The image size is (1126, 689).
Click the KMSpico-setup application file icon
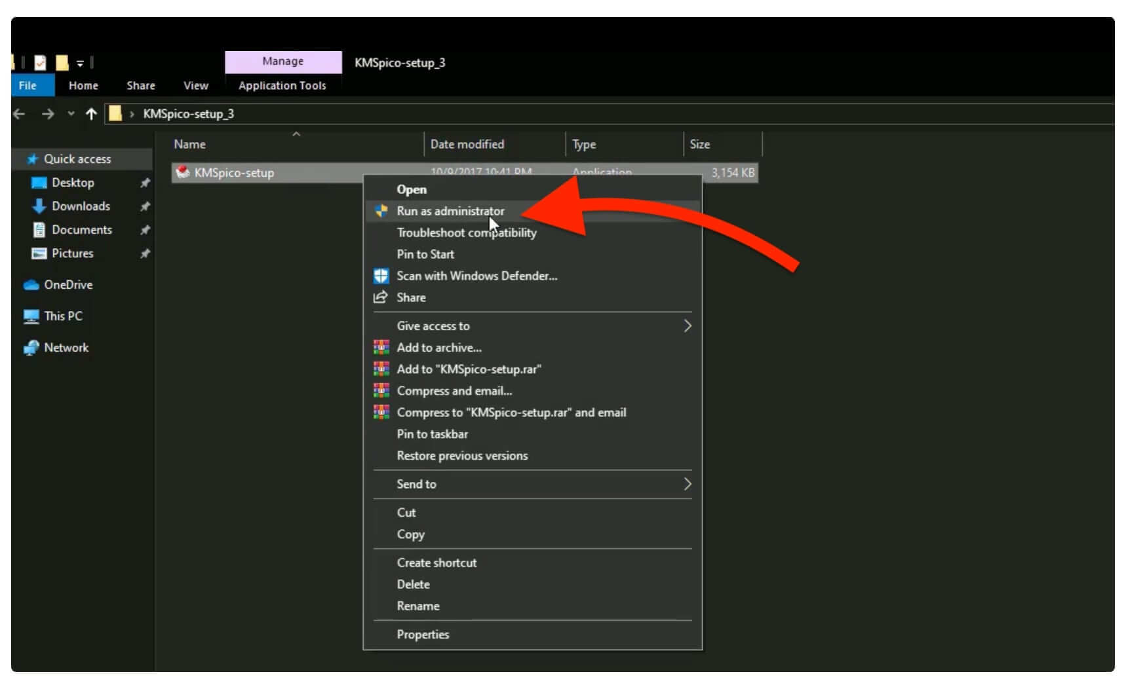[x=183, y=172]
